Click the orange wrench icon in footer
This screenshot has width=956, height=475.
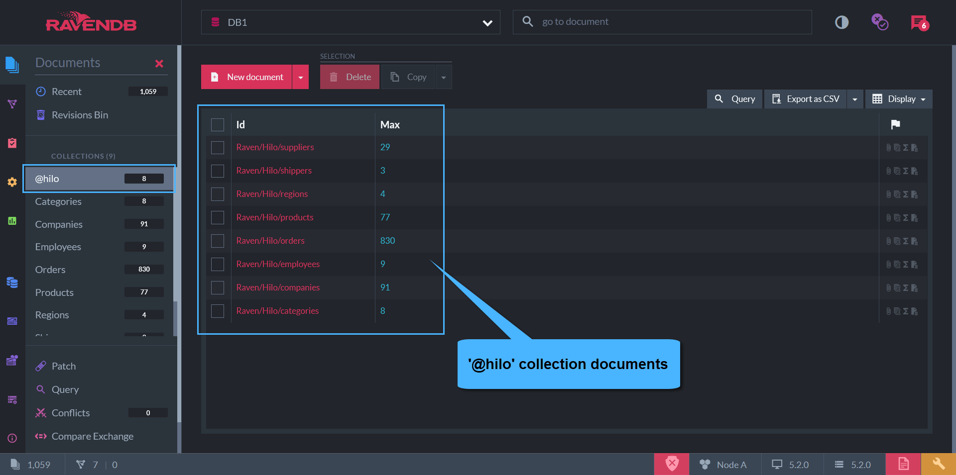point(938,464)
